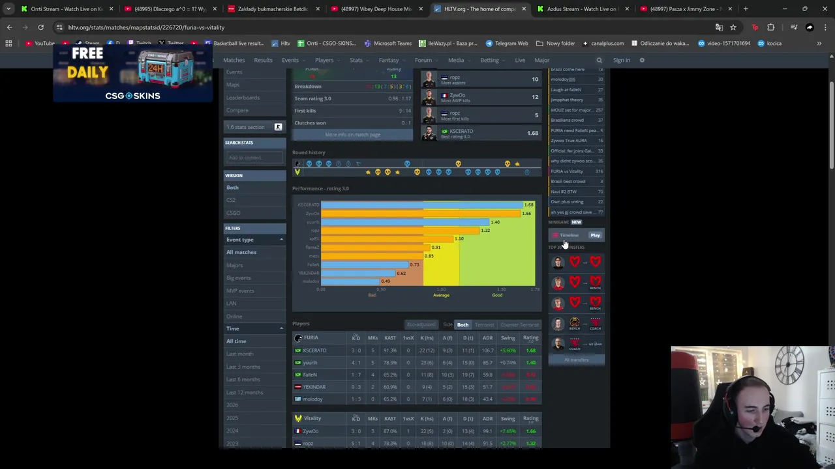Open the Events dropdown in the nav bar
The height and width of the screenshot is (469, 835).
292,60
